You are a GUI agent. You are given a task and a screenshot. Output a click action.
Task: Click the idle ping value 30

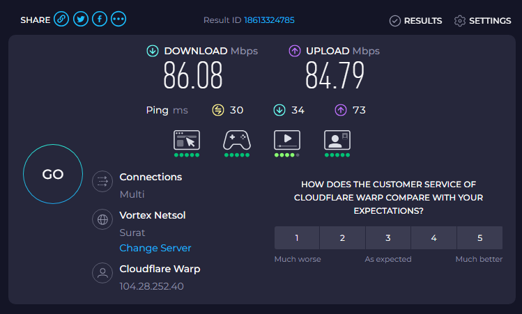click(x=236, y=110)
